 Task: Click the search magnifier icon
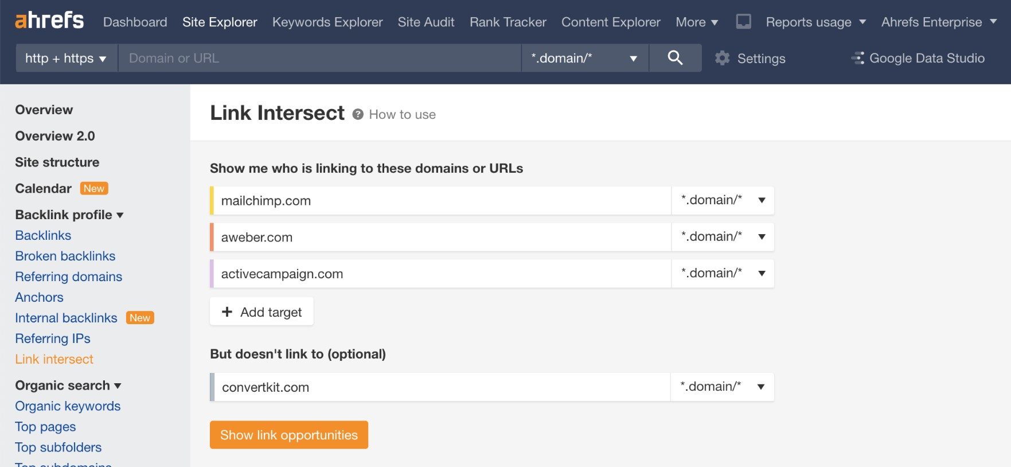(675, 58)
